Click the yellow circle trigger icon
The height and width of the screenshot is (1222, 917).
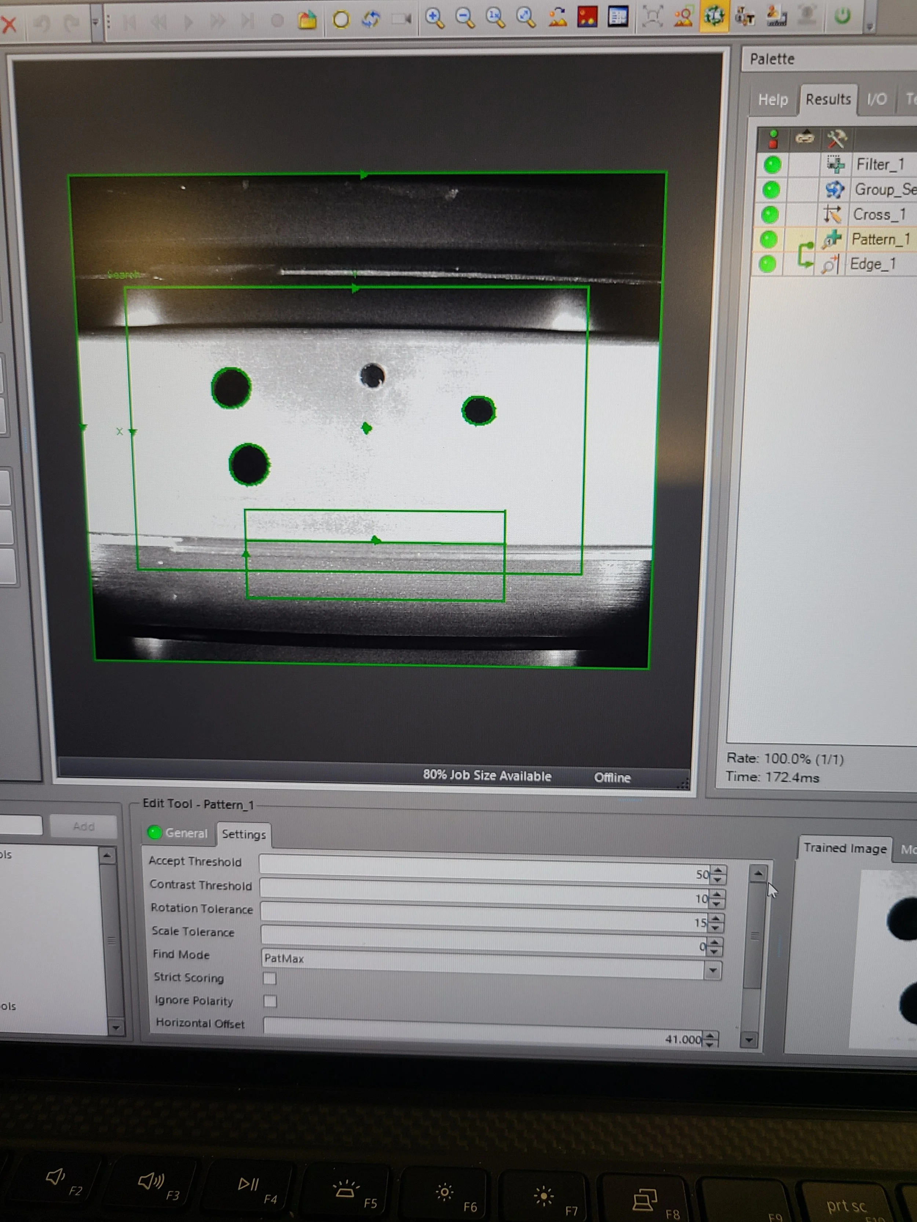[x=341, y=20]
